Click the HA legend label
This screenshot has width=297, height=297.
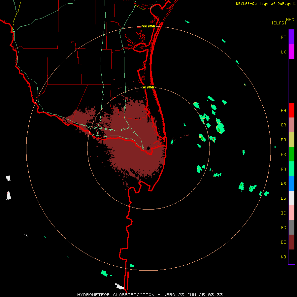(283, 111)
